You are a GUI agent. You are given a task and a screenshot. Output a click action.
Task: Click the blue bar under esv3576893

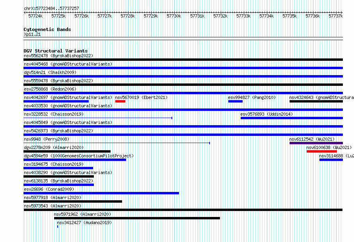(292, 118)
